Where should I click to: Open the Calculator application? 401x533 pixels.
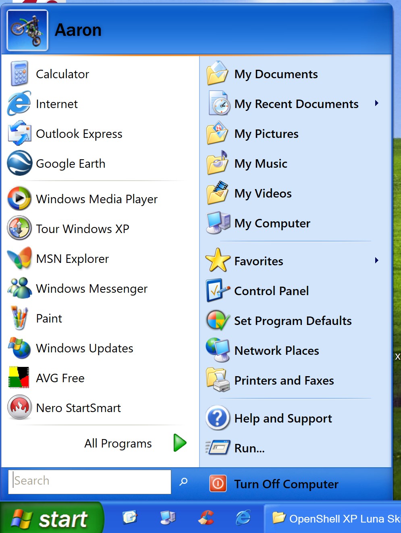(62, 74)
